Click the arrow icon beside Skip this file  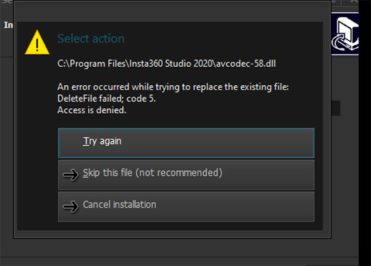coord(71,174)
